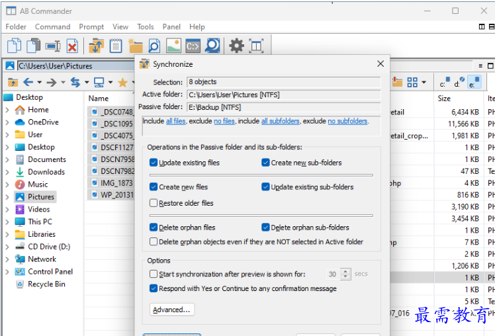Click the vertical split layout icon in menu bar

click(x=482, y=27)
